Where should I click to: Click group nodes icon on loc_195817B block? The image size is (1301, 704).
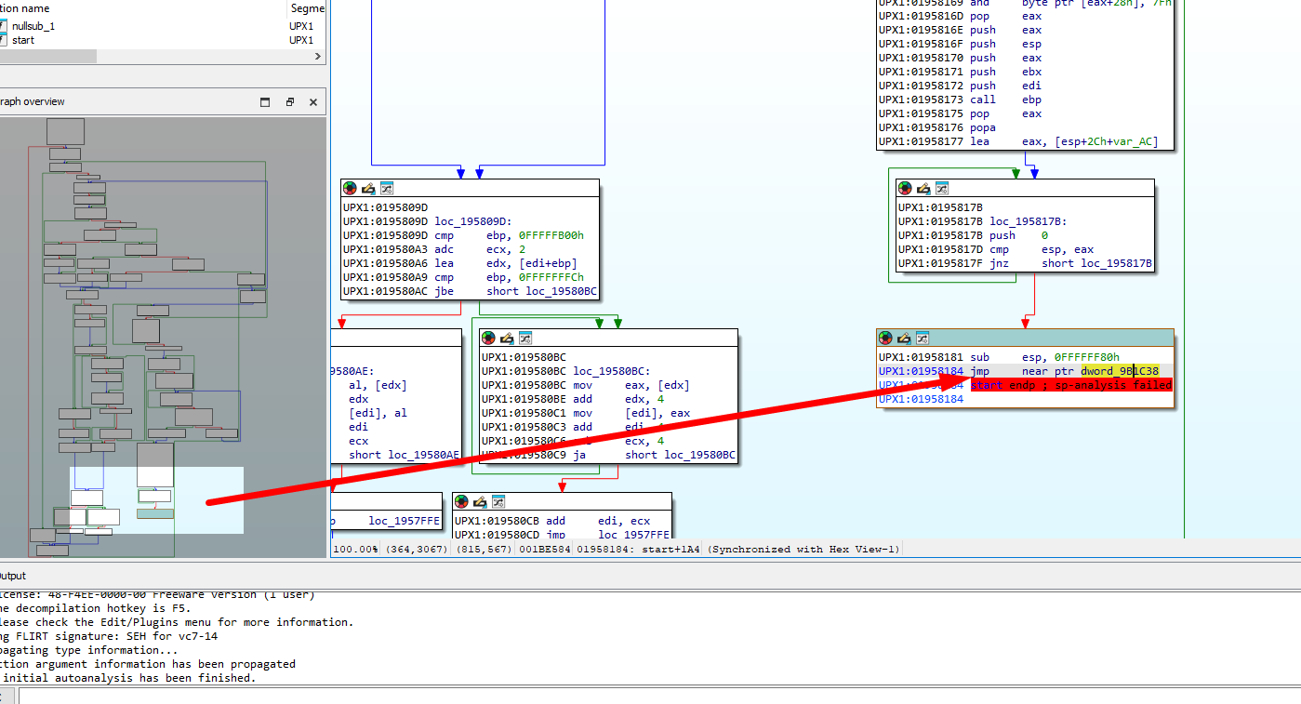click(x=942, y=188)
